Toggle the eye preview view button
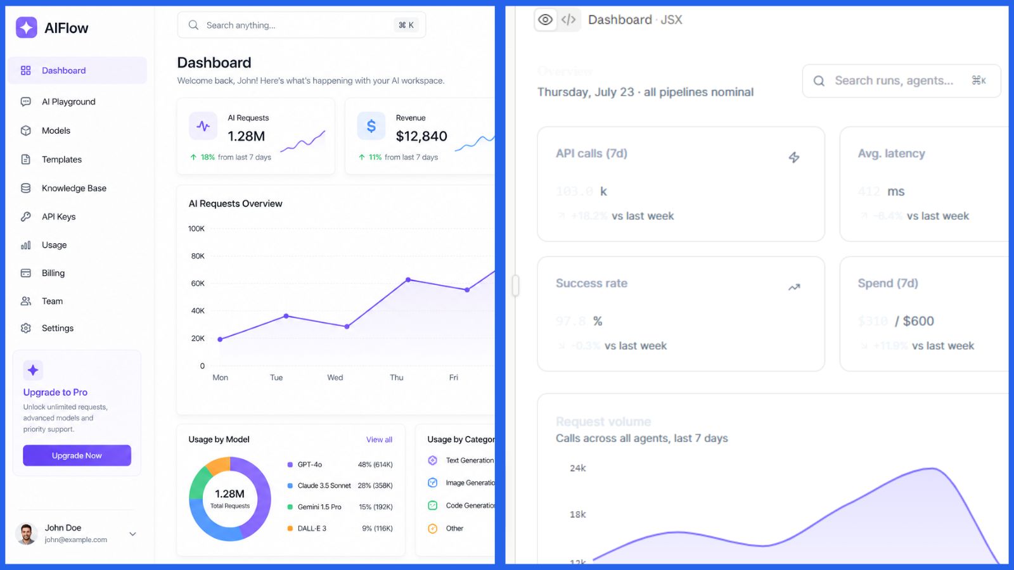 (x=546, y=20)
